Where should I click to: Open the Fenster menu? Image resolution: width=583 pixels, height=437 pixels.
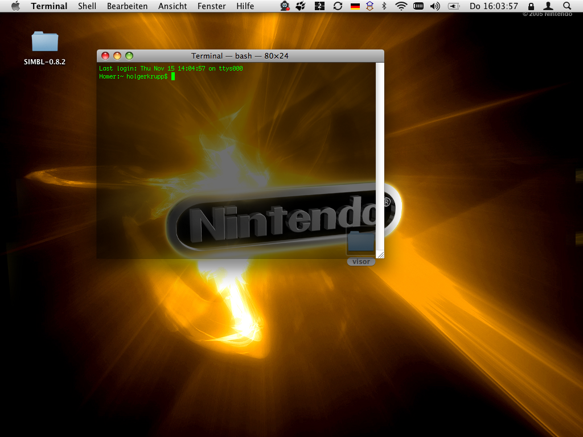212,6
